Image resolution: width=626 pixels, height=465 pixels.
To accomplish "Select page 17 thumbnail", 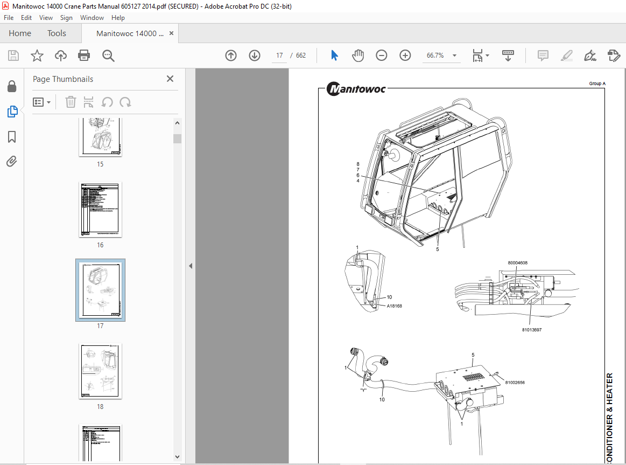I will (100, 290).
